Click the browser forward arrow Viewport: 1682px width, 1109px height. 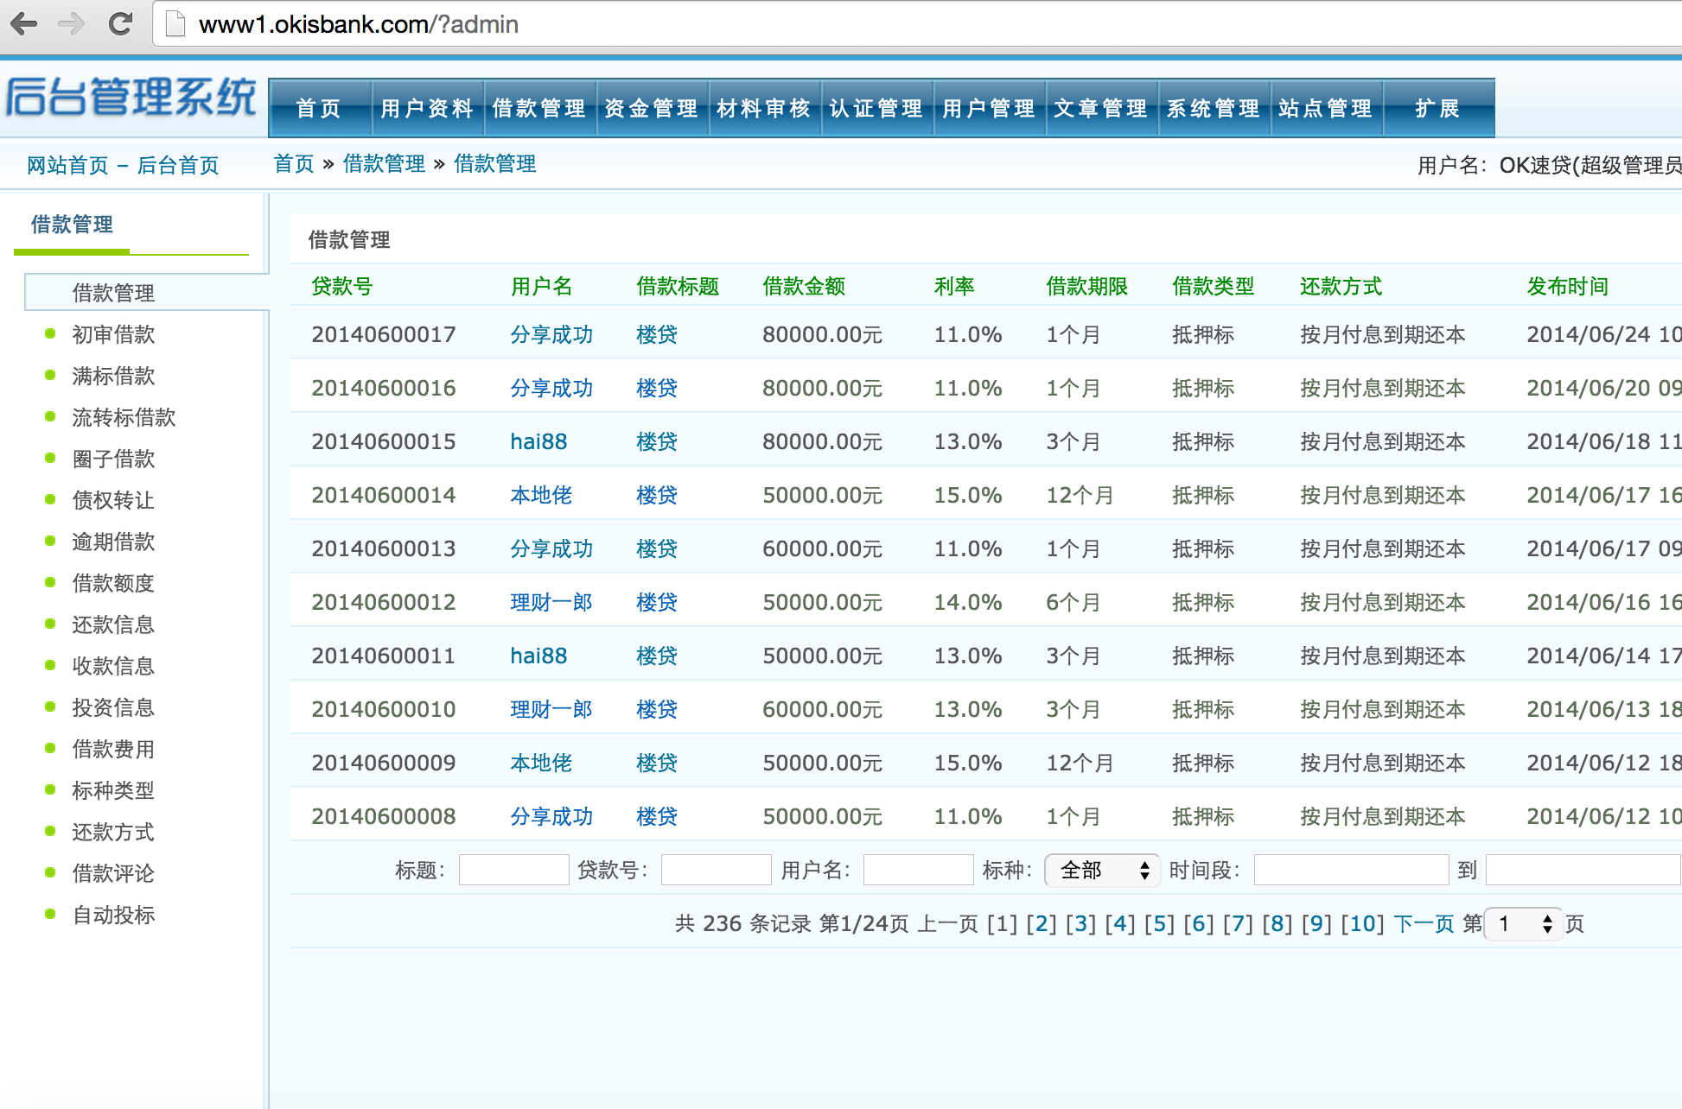coord(71,23)
